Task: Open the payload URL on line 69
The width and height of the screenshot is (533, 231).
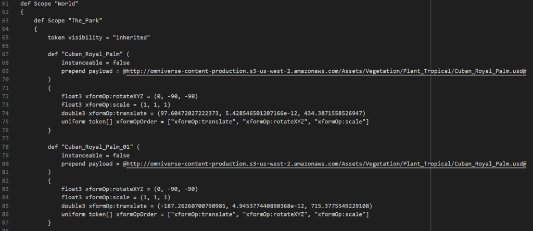Action: (325, 72)
